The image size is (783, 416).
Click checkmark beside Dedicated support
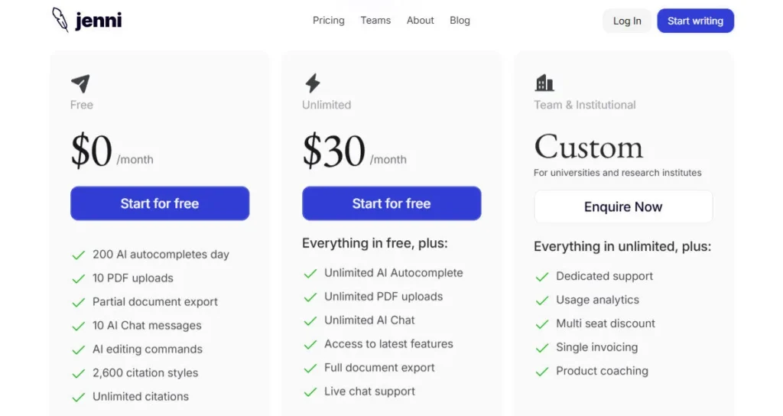(x=542, y=277)
